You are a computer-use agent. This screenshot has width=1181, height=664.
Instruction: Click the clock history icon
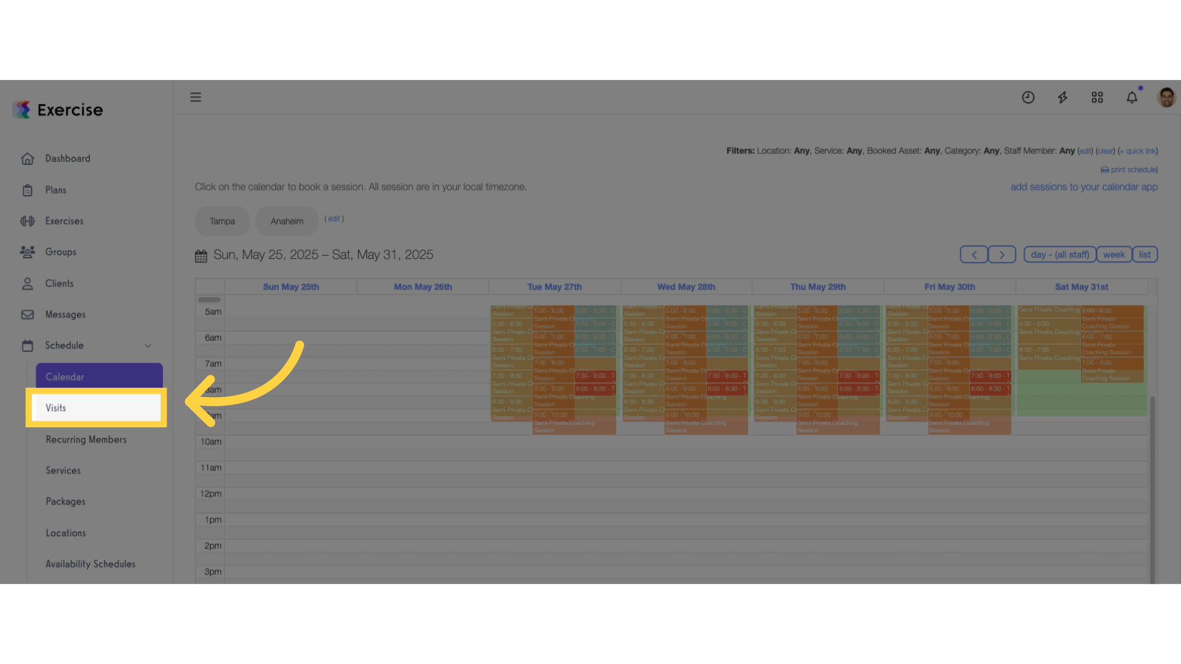pos(1028,97)
